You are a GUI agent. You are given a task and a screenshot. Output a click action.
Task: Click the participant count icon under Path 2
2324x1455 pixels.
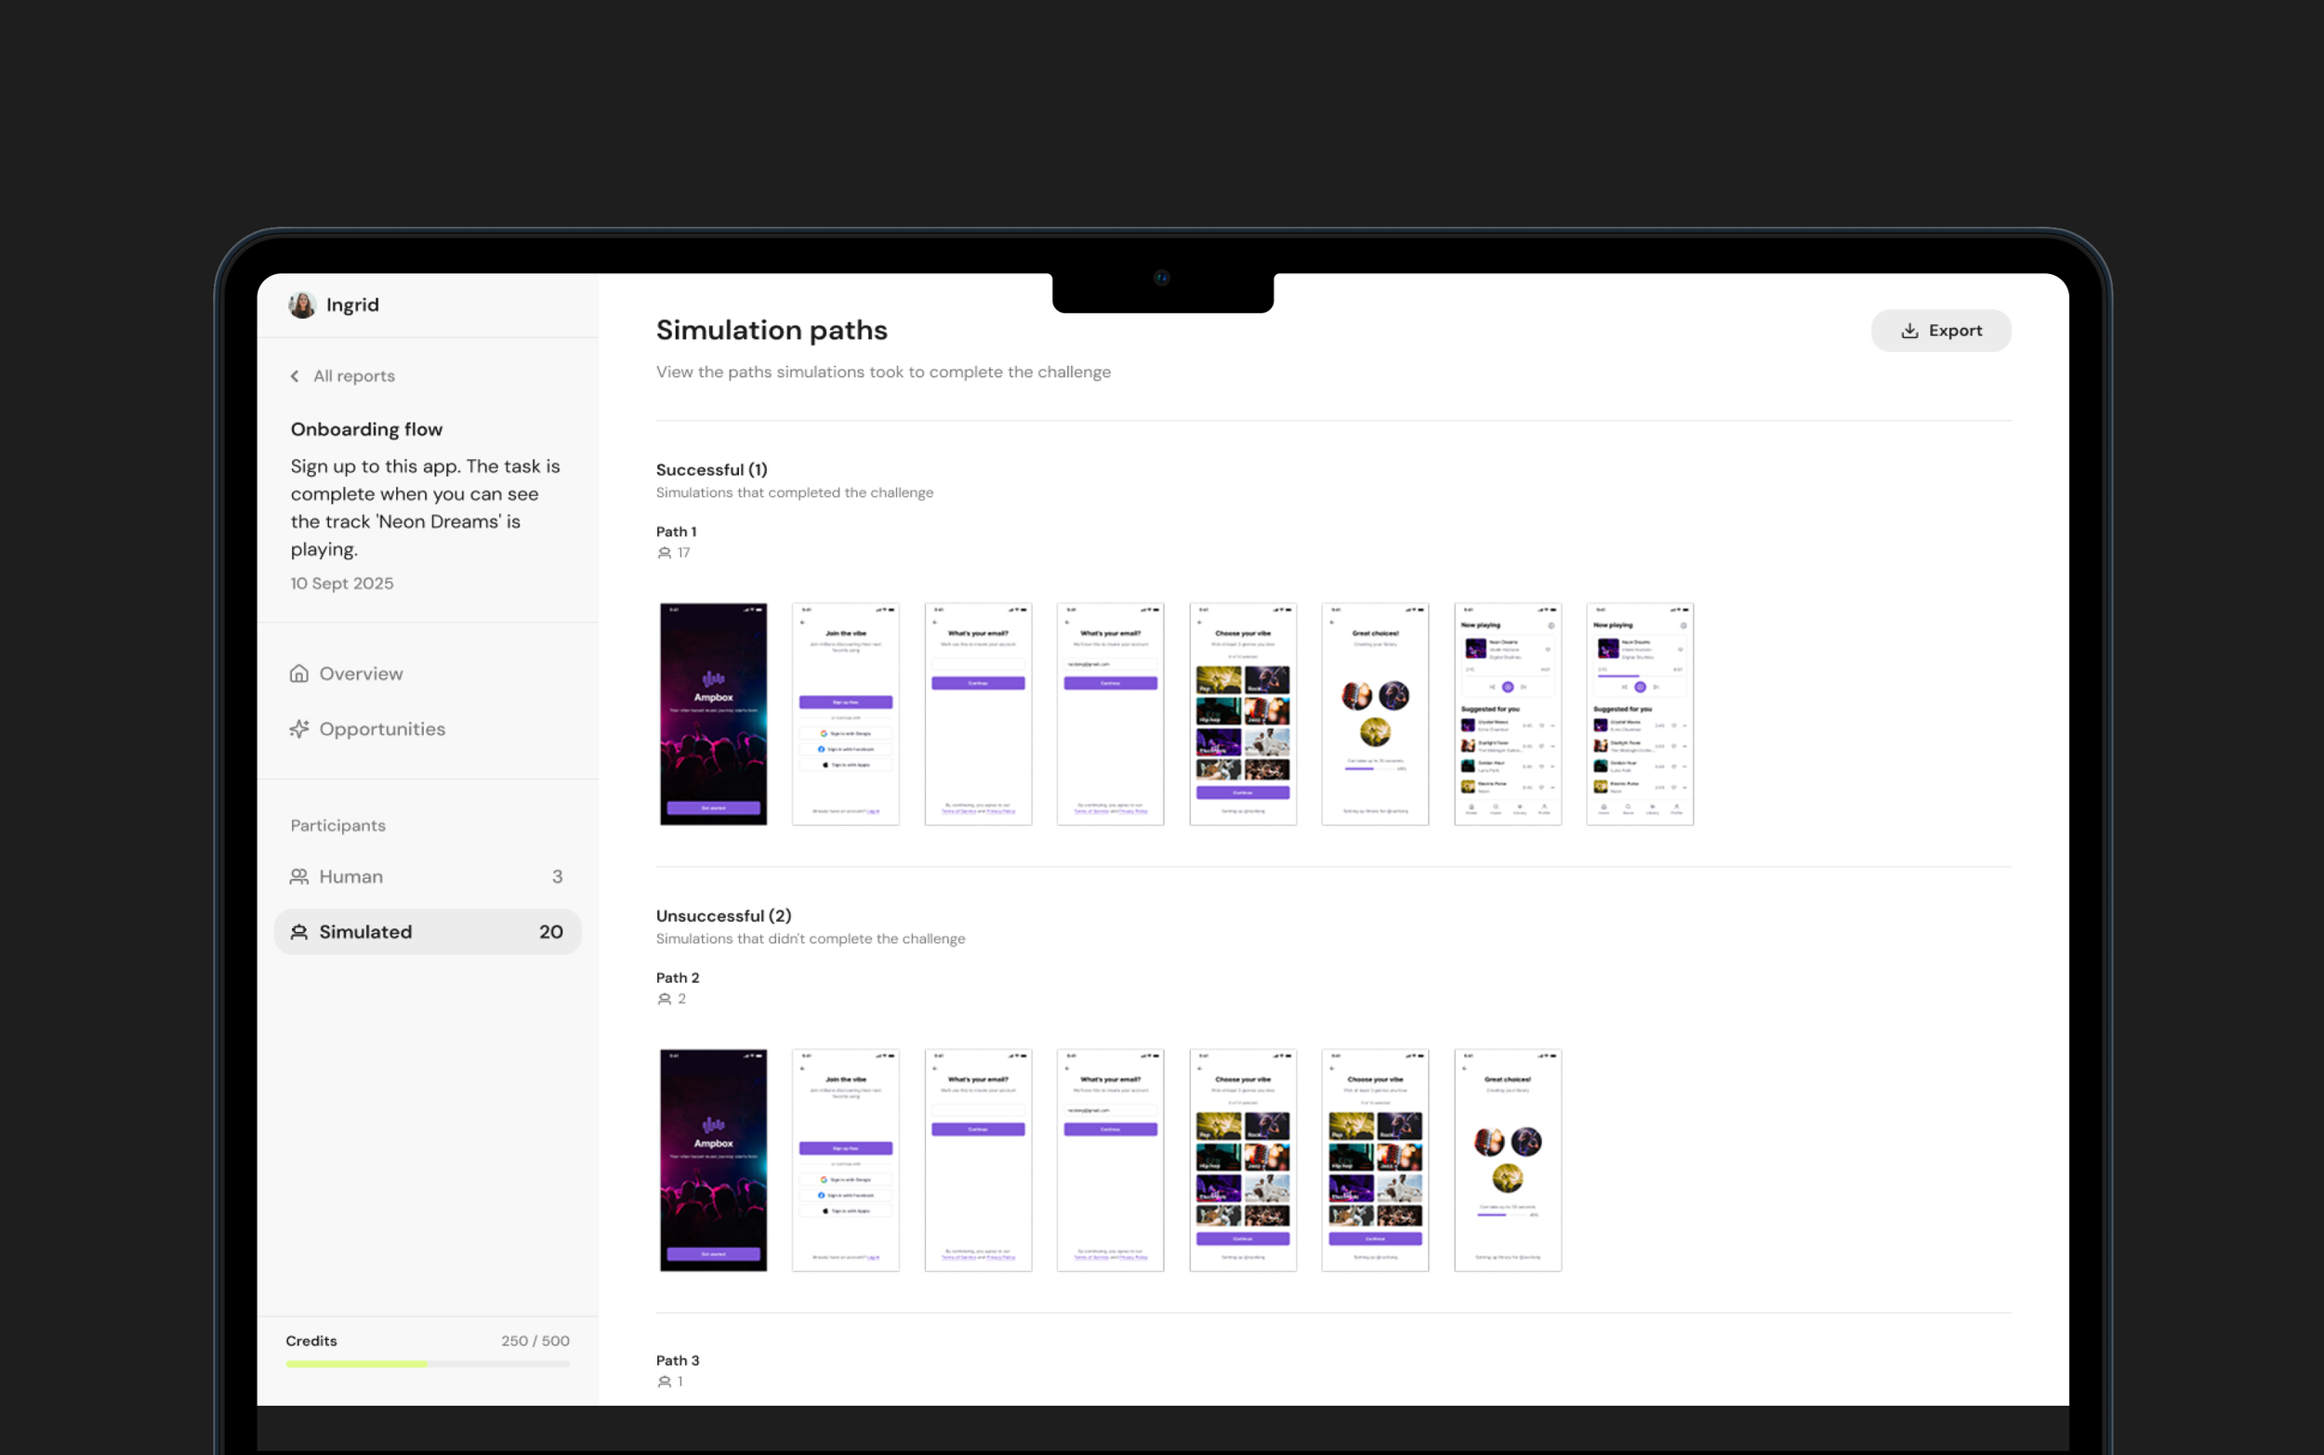tap(665, 999)
